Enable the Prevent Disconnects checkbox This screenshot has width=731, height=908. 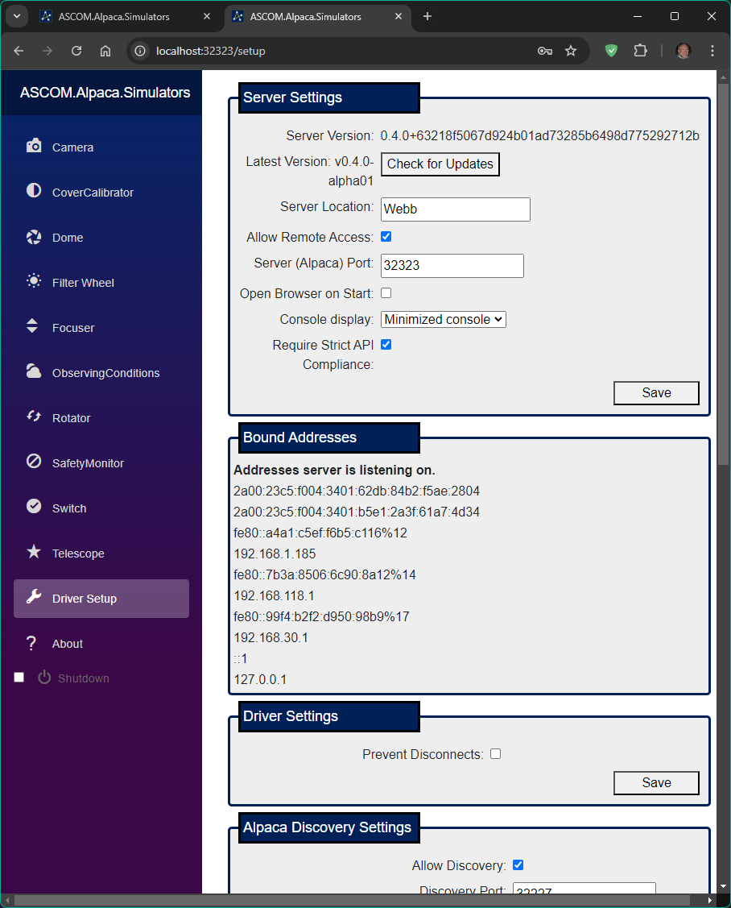[x=495, y=754]
